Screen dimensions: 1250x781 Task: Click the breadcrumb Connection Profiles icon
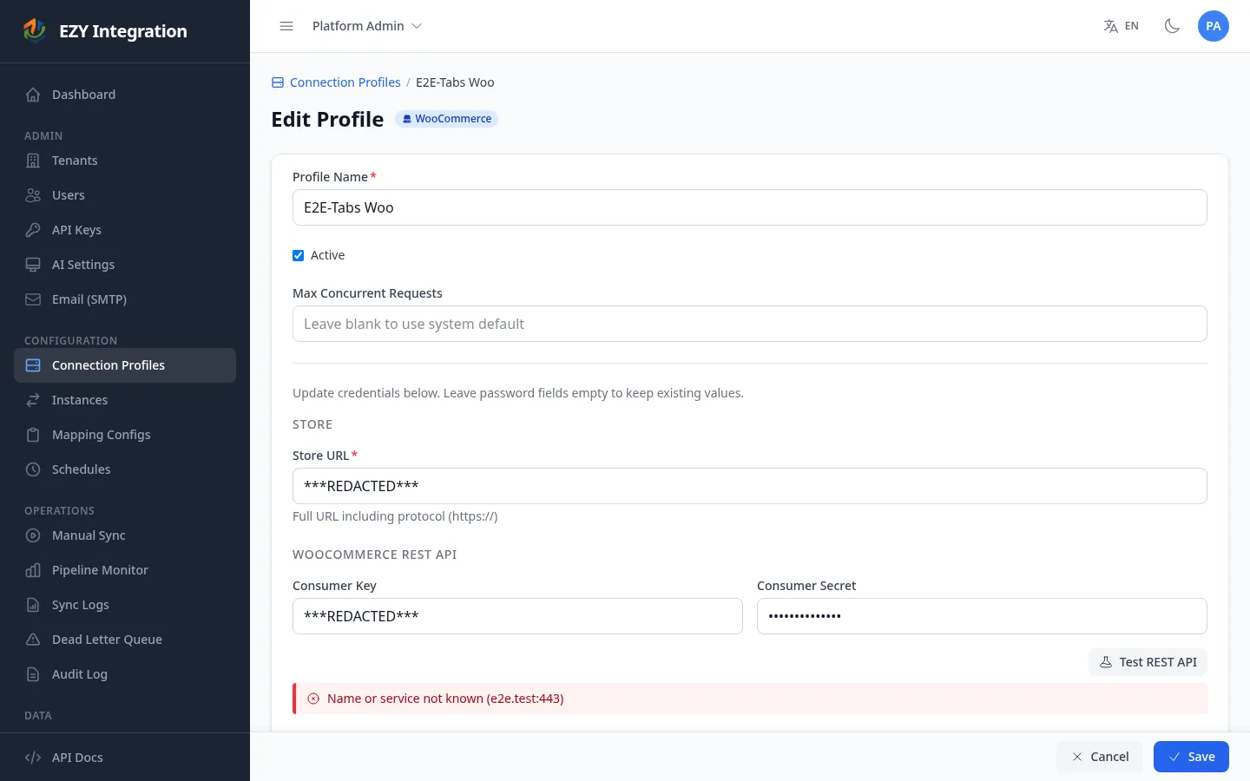278,82
